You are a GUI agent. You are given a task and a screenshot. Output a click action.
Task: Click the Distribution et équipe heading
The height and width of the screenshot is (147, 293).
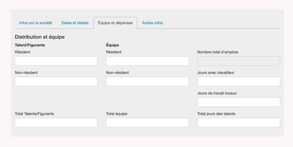[40, 37]
